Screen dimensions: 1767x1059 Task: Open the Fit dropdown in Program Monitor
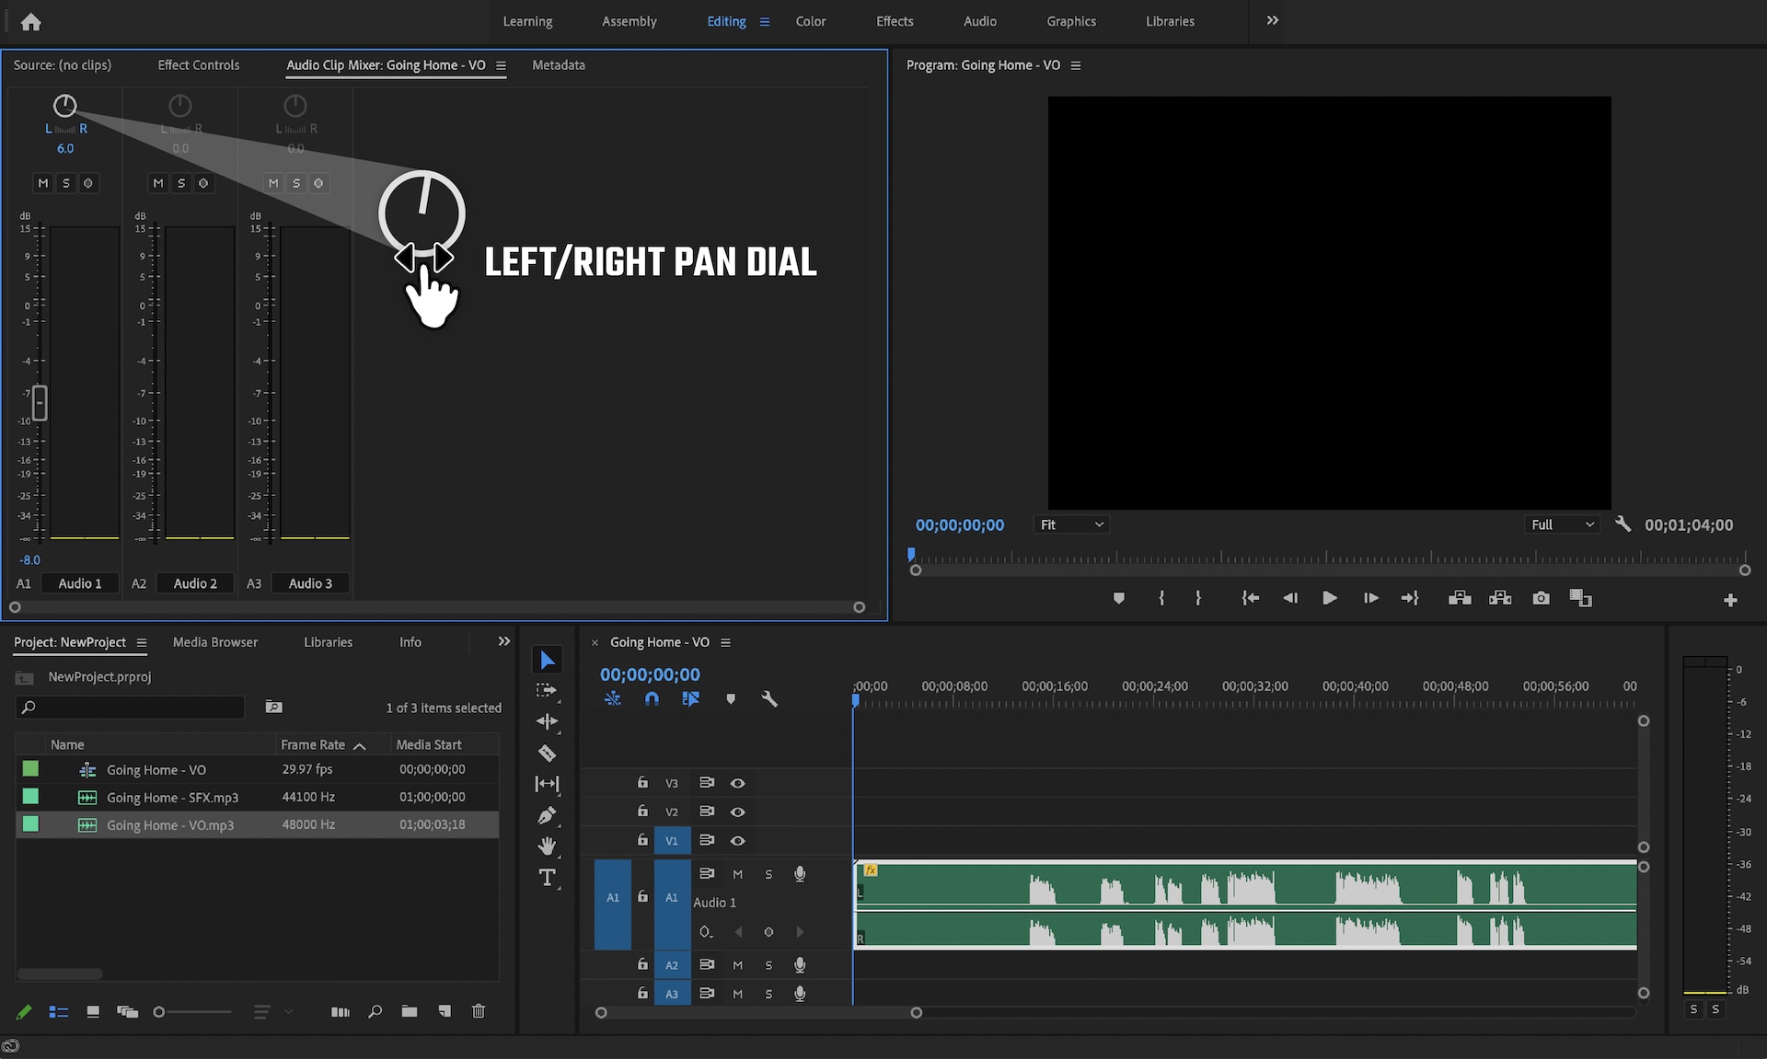click(1070, 524)
